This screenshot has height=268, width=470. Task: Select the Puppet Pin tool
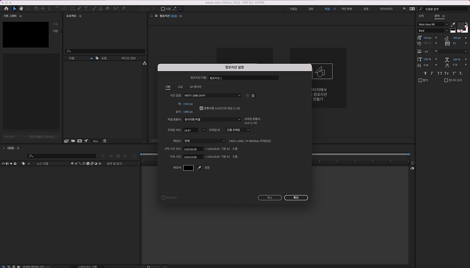click(x=124, y=8)
